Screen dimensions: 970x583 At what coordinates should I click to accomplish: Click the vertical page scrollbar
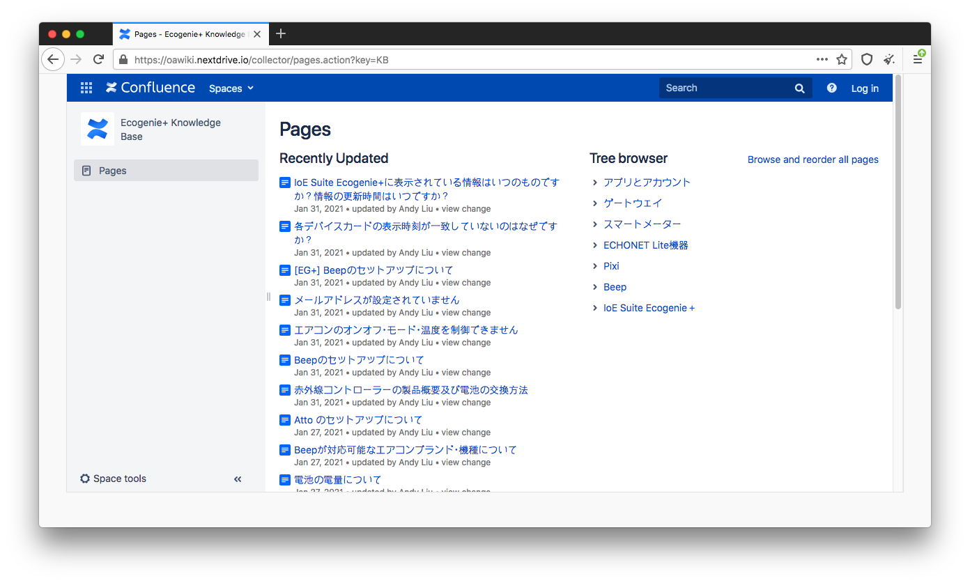898,192
